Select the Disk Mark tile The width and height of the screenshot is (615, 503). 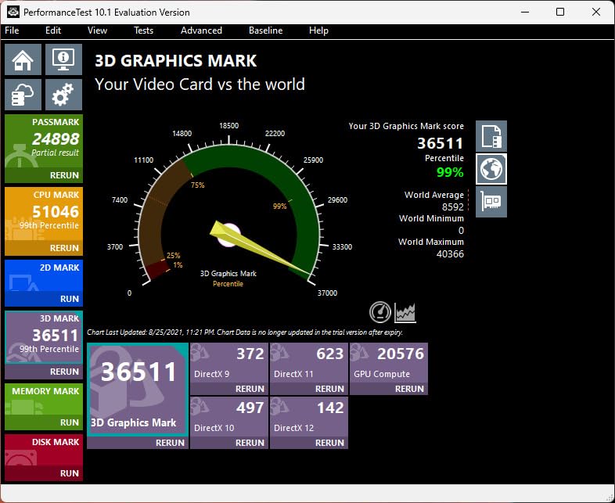coord(44,451)
